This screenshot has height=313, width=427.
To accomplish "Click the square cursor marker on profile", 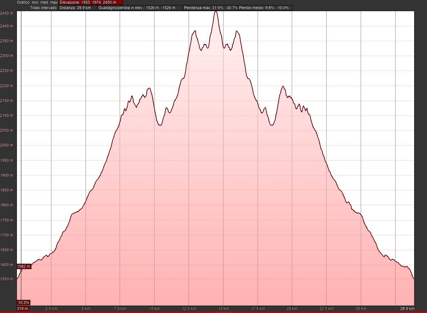I will pyautogui.click(x=21, y=270).
